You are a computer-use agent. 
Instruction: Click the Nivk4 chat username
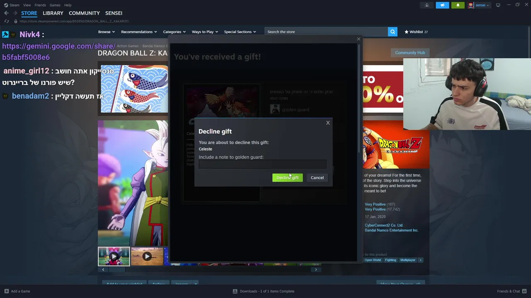pyautogui.click(x=29, y=35)
